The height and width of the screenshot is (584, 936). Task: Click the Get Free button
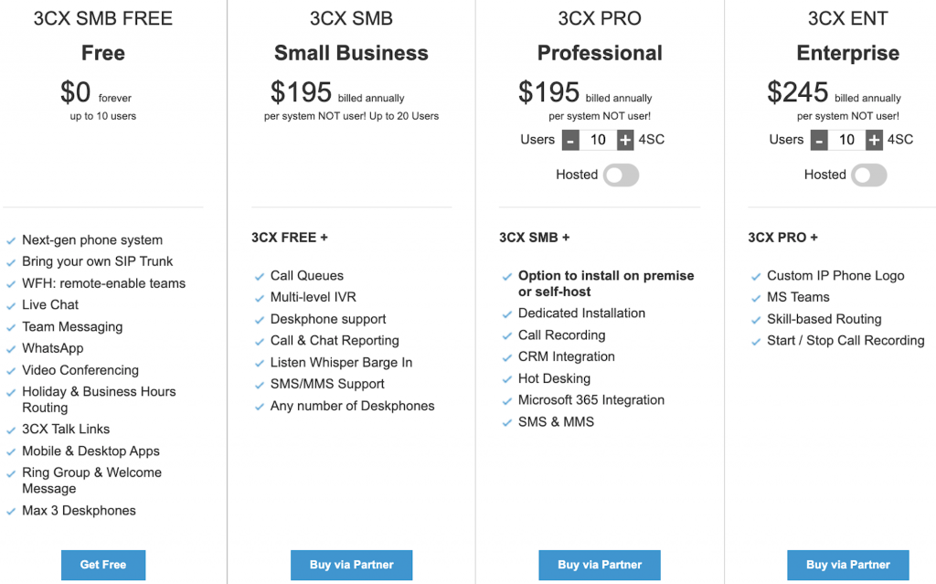pyautogui.click(x=102, y=565)
